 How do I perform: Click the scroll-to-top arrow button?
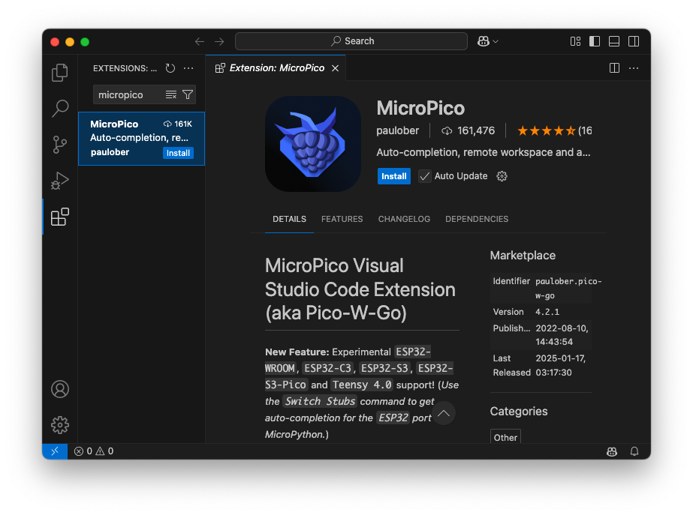click(x=444, y=414)
